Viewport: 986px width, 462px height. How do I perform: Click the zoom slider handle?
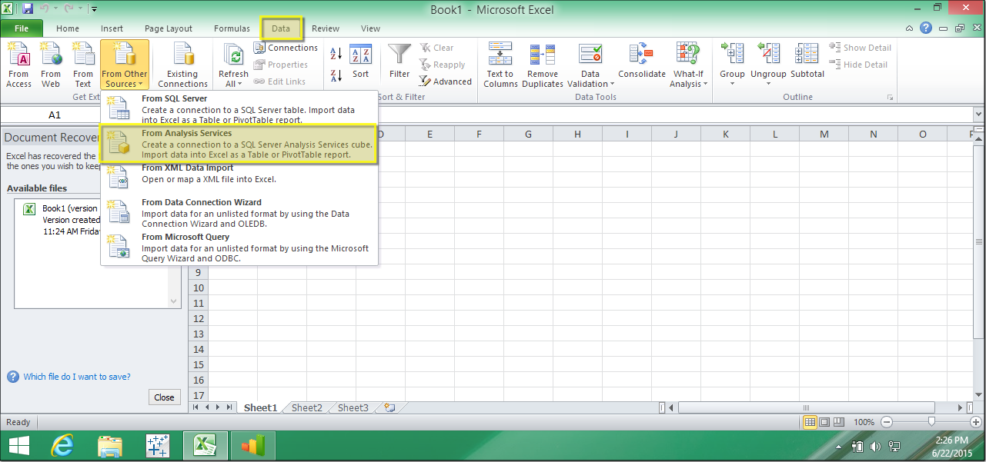[x=931, y=422]
